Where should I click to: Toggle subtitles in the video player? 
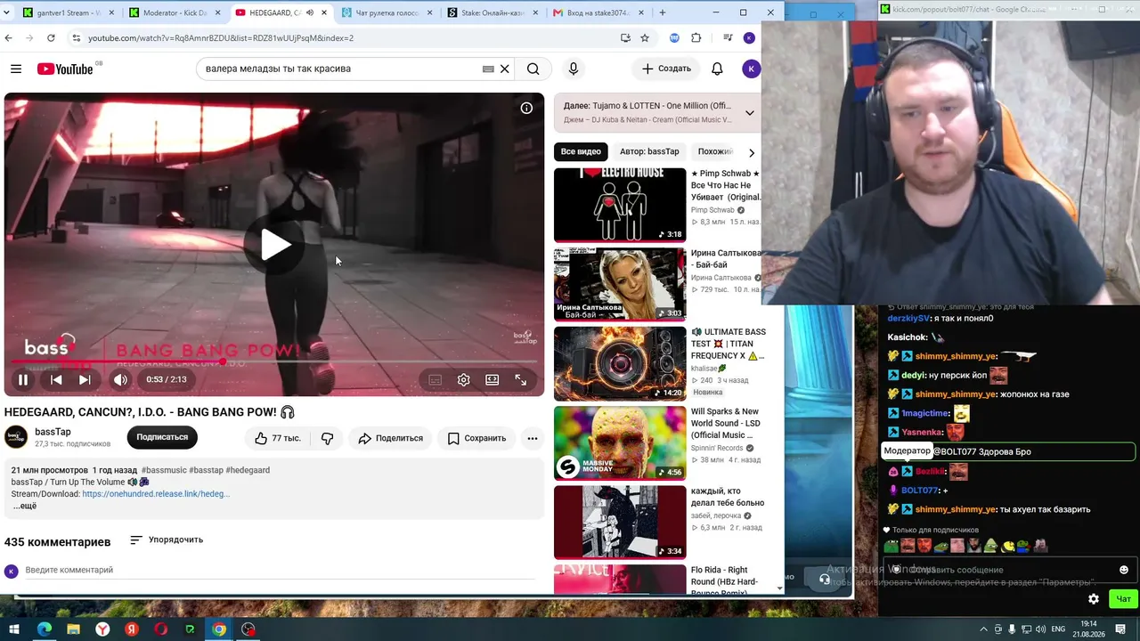coord(435,379)
